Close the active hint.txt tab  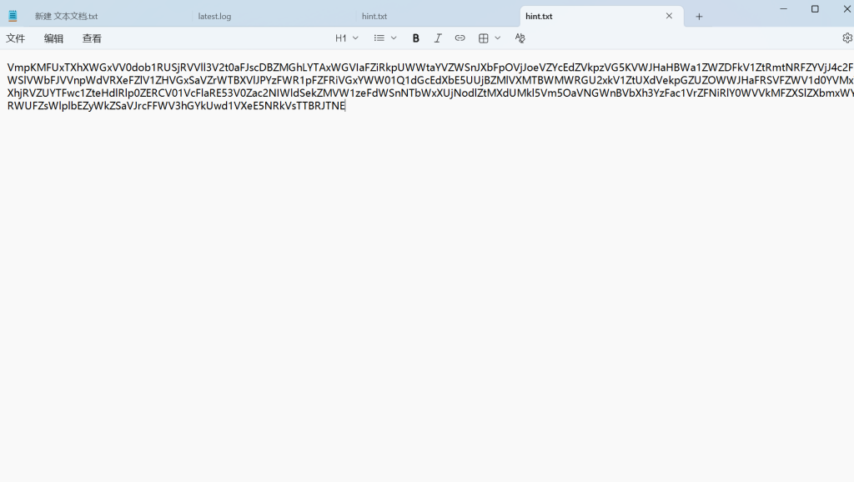[x=669, y=16]
